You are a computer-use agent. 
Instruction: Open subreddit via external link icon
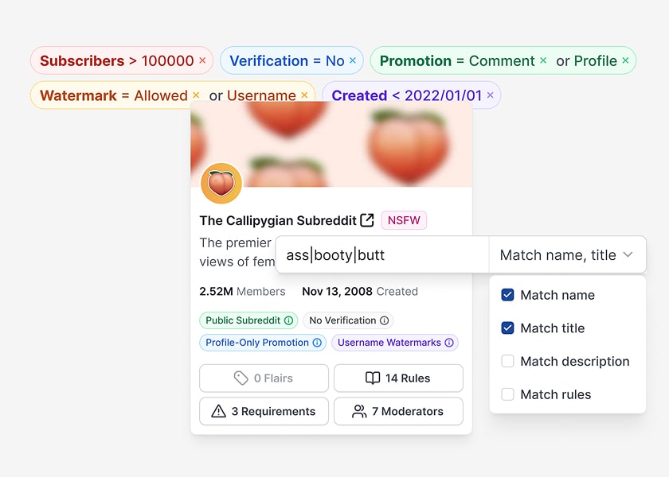(367, 220)
